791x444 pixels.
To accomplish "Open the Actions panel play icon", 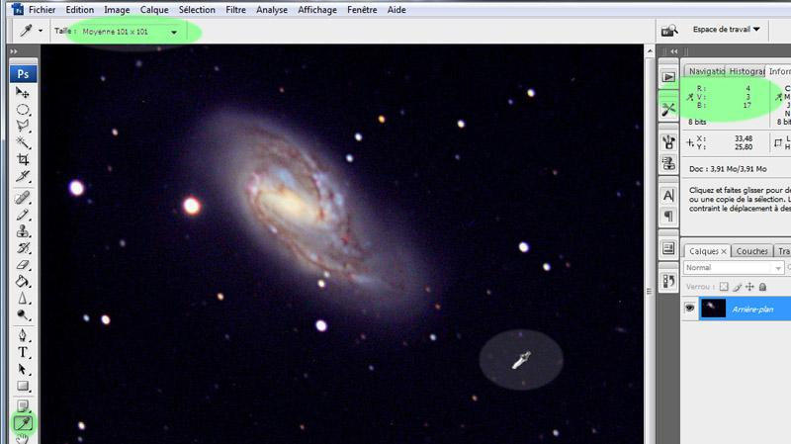I will coord(668,77).
